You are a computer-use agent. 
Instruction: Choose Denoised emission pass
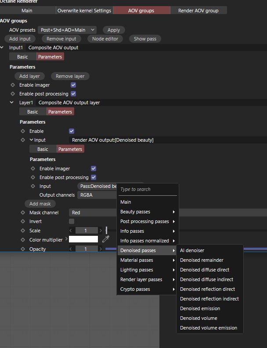coord(209,308)
